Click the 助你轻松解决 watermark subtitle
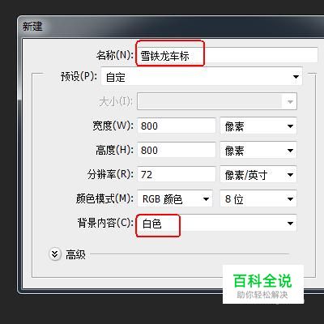The image size is (324, 324). 262,295
